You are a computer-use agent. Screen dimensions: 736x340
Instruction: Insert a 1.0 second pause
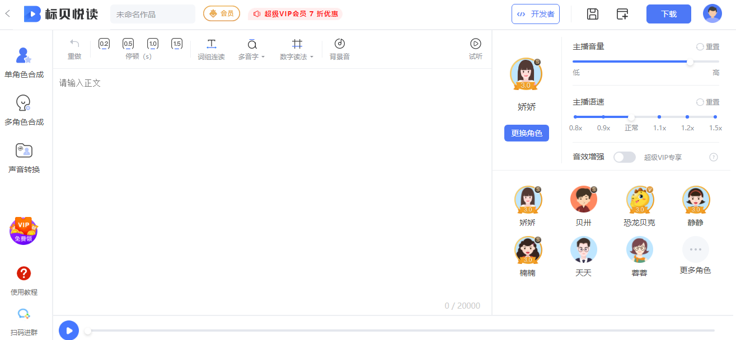[x=153, y=44]
